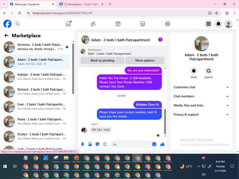Click the chat messages scrollbar
Screen dimensions: 239x179
pyautogui.click(x=165, y=122)
